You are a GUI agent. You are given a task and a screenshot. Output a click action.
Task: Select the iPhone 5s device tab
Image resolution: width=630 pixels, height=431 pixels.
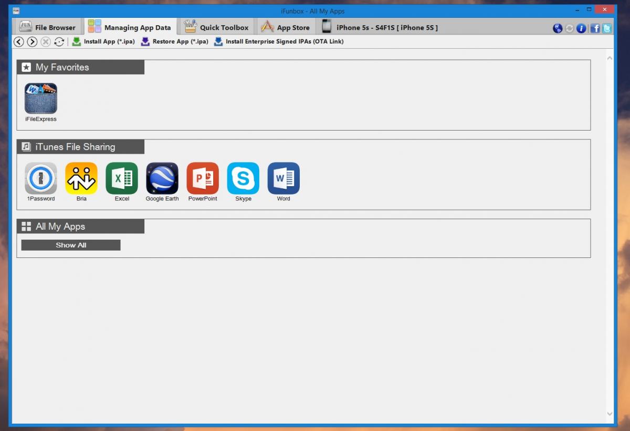(380, 27)
